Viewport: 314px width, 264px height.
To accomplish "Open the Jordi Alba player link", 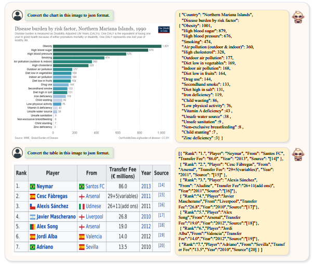I will (x=47, y=236).
